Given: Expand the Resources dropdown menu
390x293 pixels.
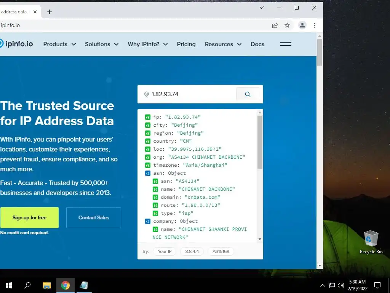Looking at the screenshot, I should [x=223, y=44].
